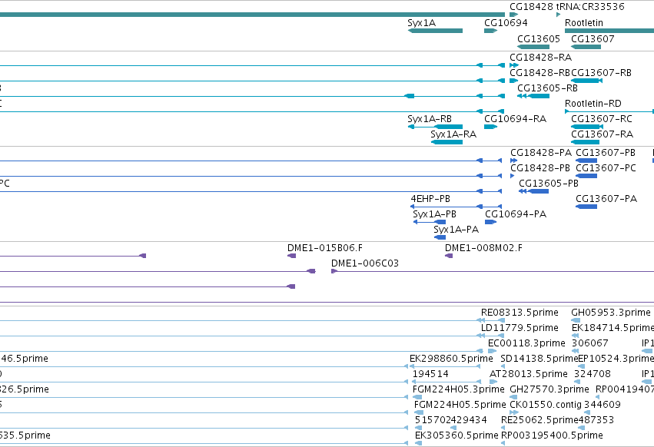
Task: Click EST label RE08313.5prime
Action: [520, 313]
